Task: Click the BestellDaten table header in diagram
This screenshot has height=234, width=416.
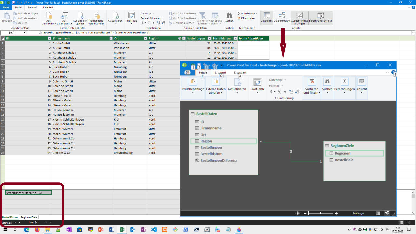Action: 223,114
